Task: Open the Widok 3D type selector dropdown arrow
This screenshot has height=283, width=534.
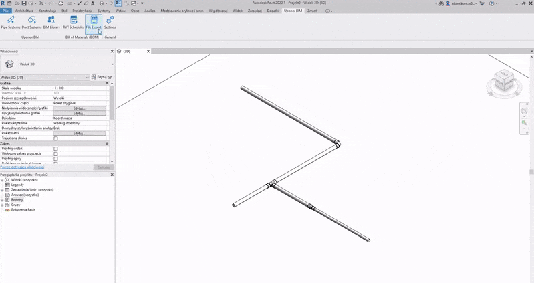Action: (x=112, y=64)
